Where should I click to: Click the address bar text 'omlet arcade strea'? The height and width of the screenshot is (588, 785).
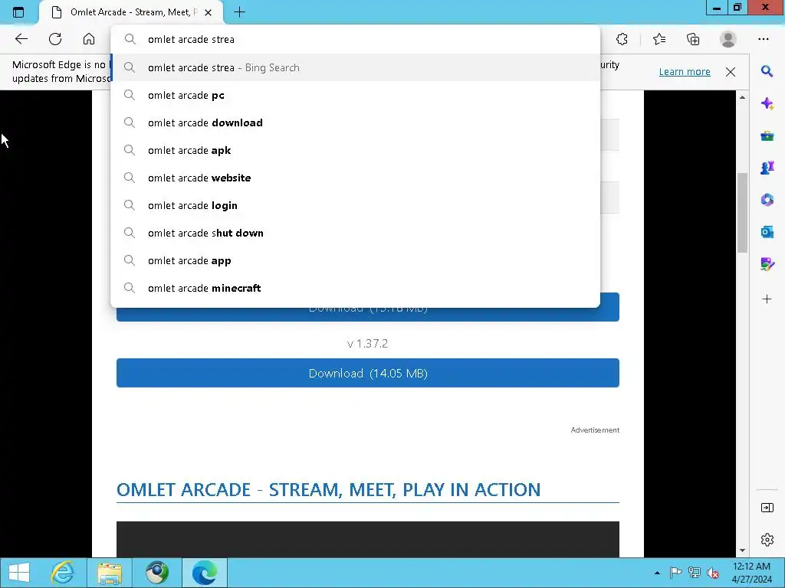(191, 40)
